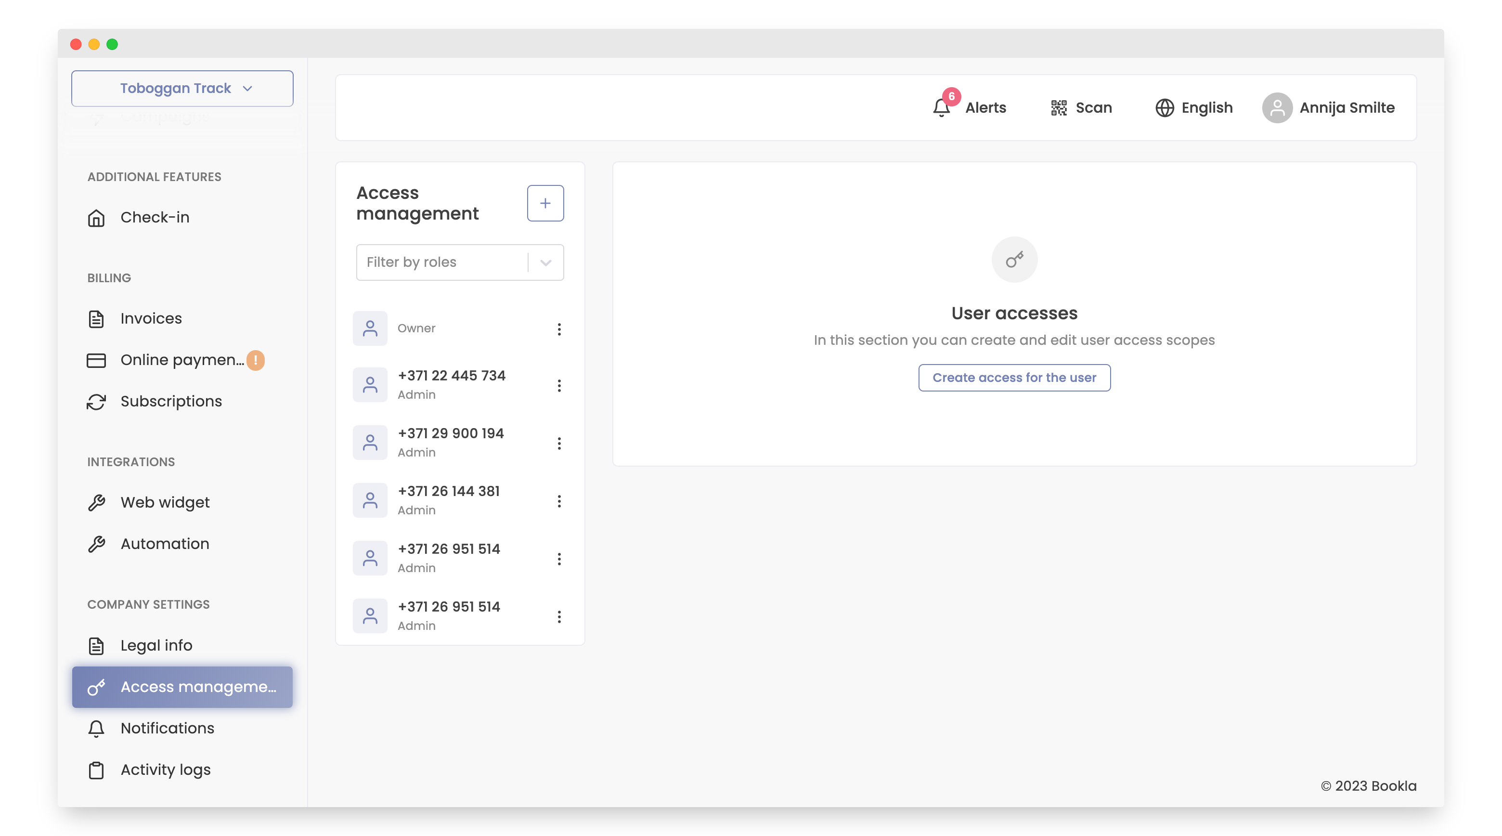Open the options menu for +371 22 445 734
This screenshot has height=836, width=1502.
558,385
